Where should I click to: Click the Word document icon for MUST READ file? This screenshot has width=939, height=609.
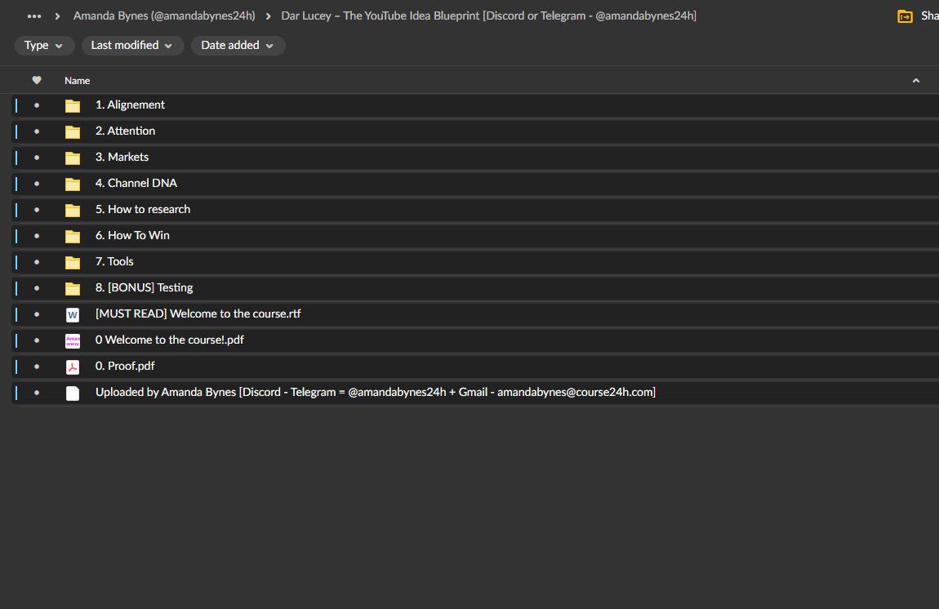click(73, 314)
